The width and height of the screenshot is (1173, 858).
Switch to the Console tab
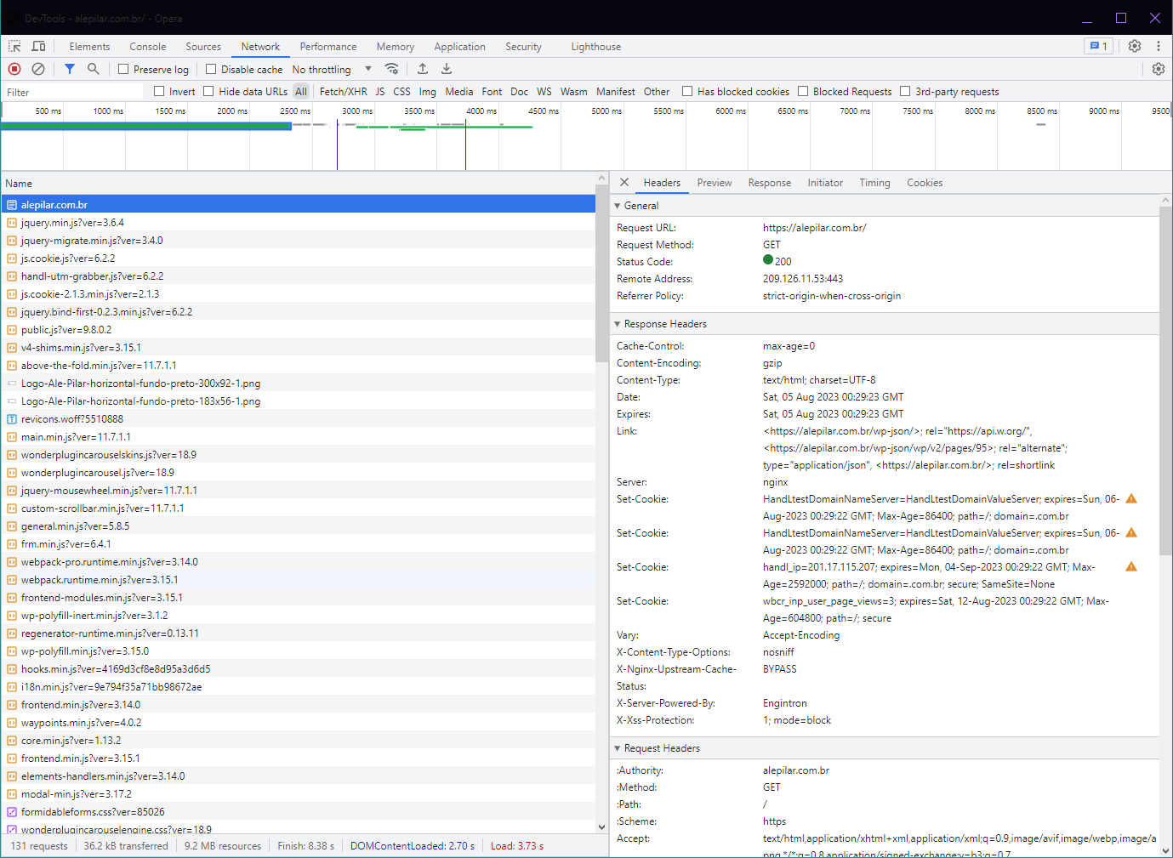coord(147,47)
